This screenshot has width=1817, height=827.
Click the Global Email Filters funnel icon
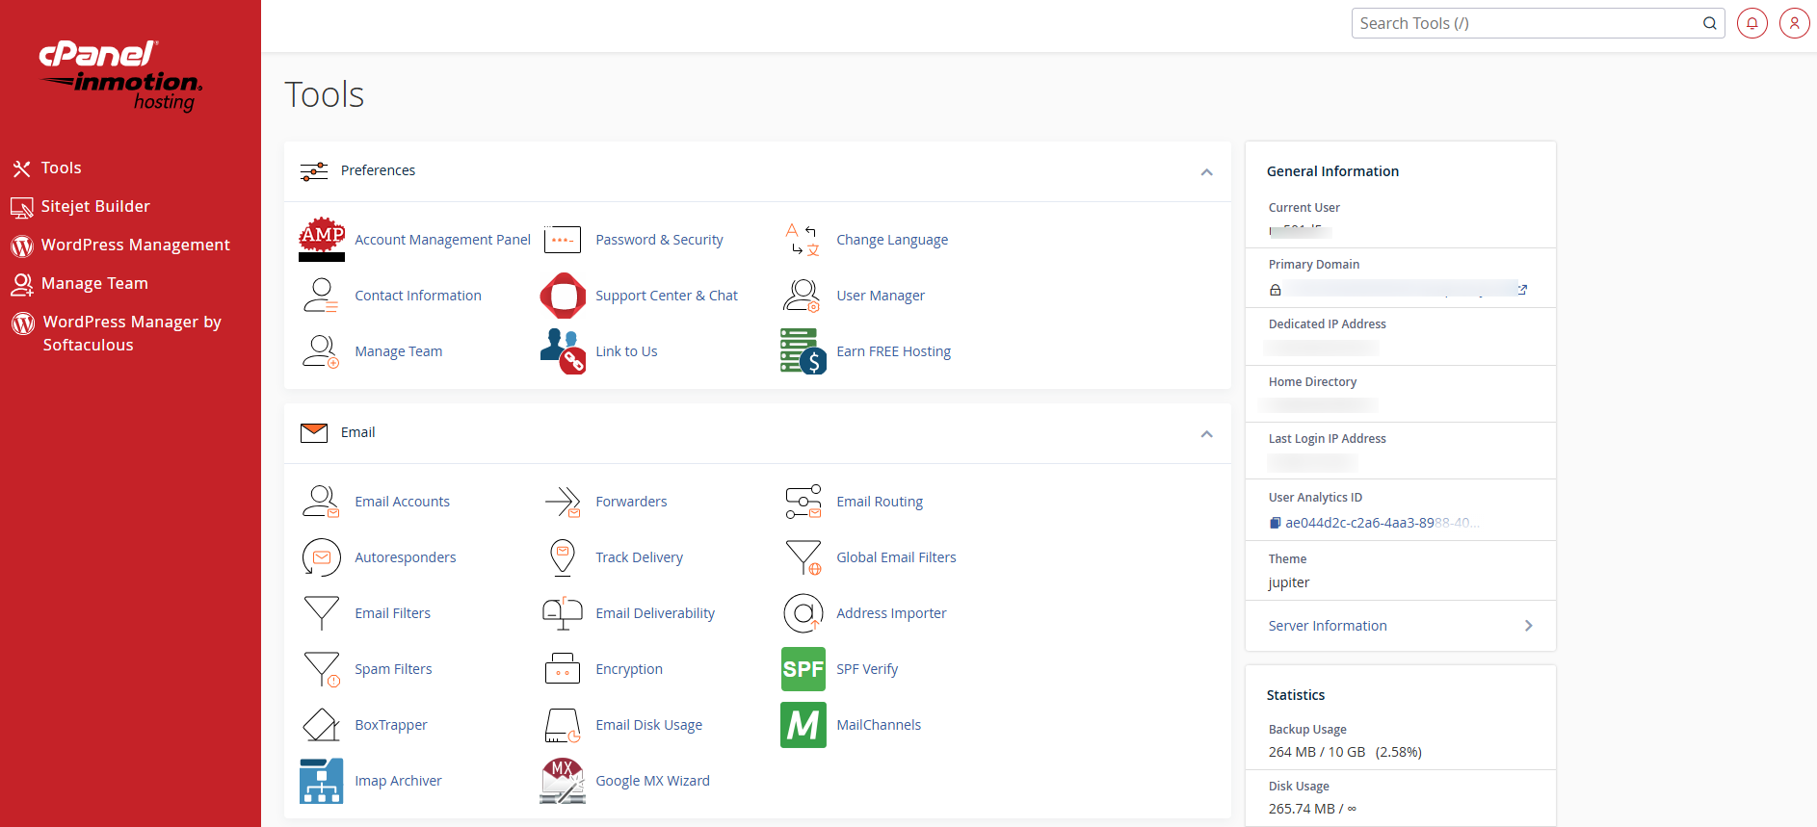point(803,556)
